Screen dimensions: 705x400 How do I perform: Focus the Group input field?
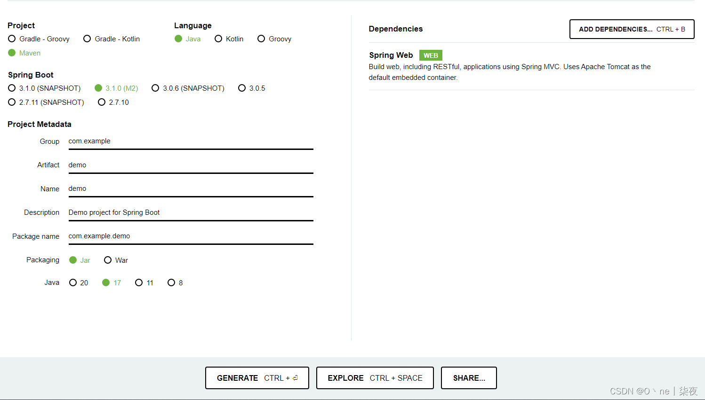191,141
